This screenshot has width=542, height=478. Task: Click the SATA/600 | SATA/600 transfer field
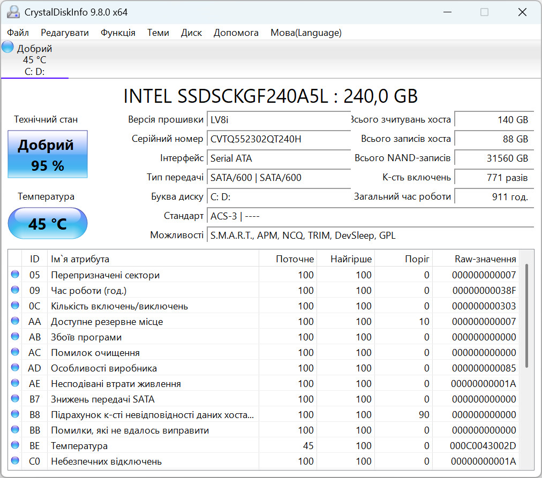click(278, 178)
